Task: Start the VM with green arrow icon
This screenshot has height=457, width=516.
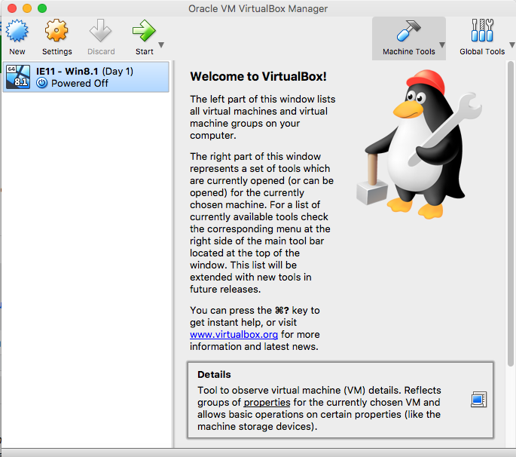Action: [143, 32]
